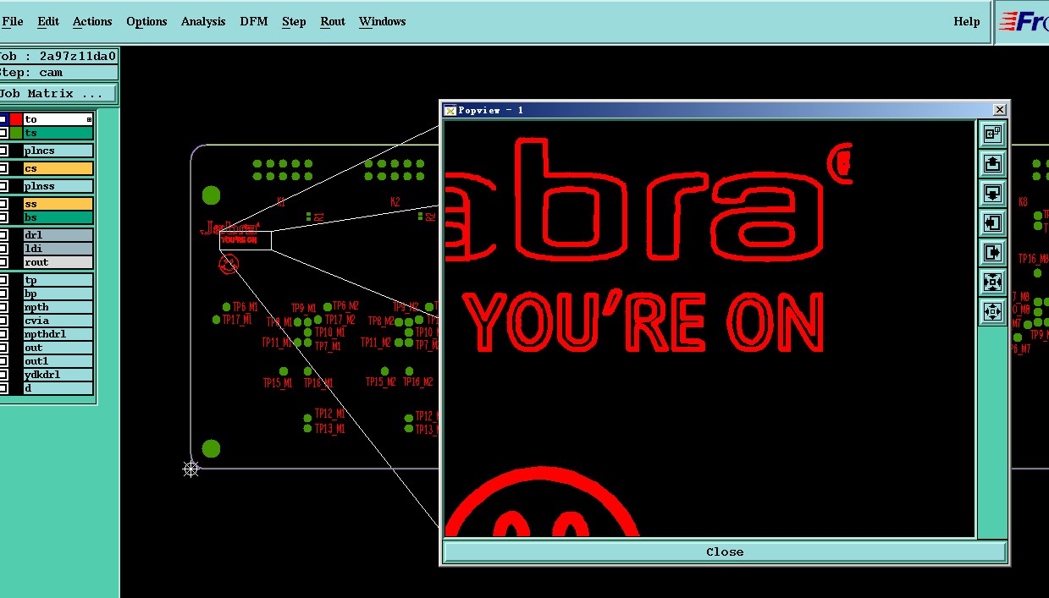Open the Step menu

(294, 21)
